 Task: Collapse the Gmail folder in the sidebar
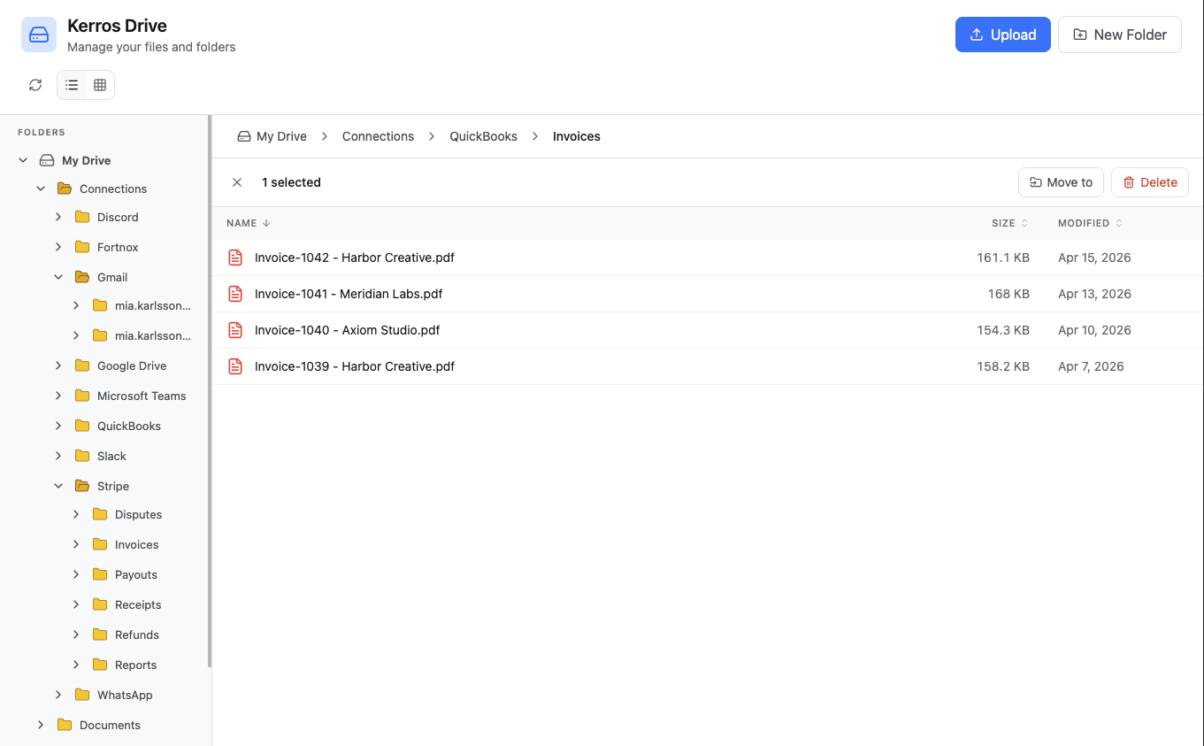coord(58,276)
